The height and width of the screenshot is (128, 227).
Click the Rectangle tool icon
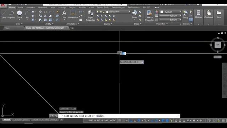[33, 12]
